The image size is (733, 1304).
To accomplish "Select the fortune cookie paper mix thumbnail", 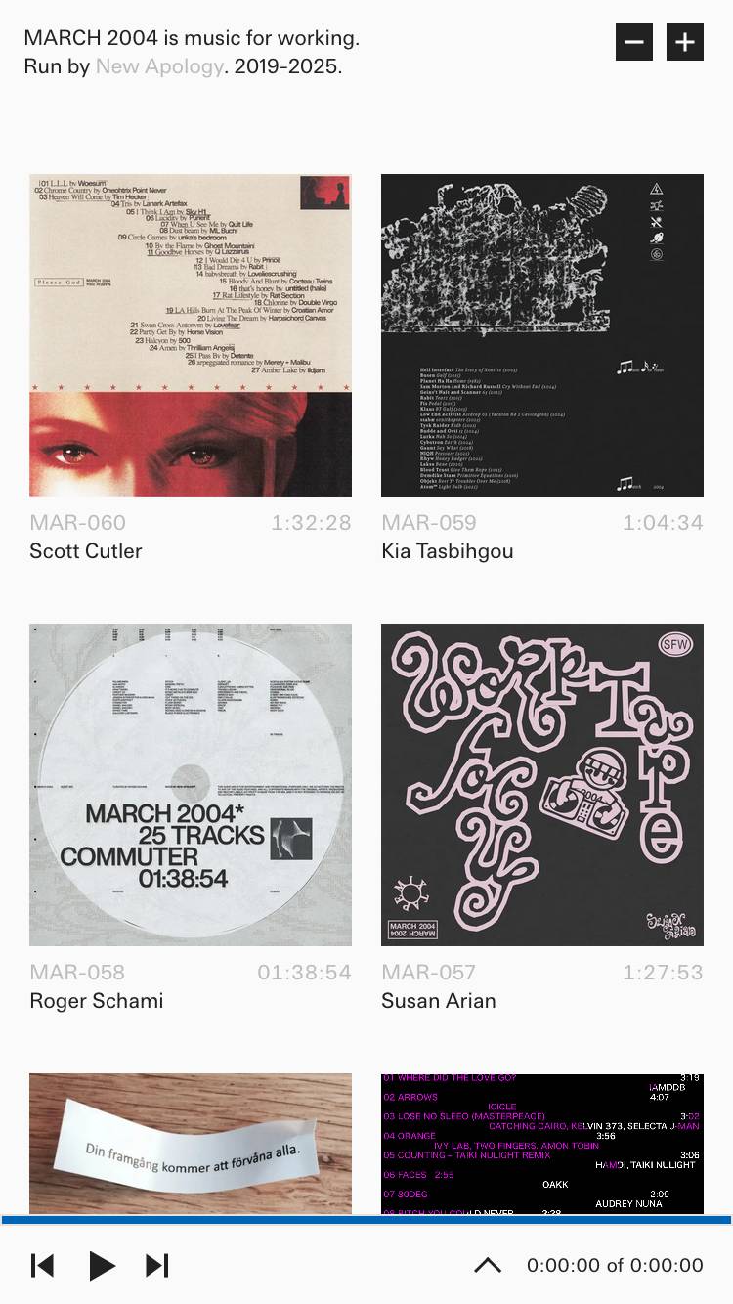I will 191,1144.
